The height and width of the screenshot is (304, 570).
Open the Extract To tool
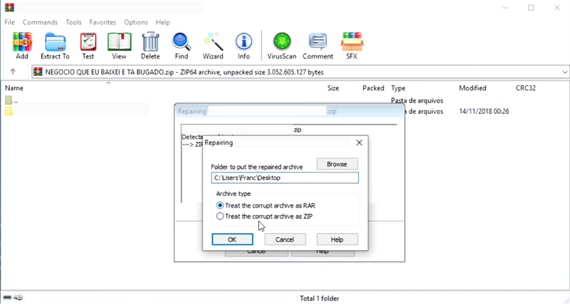(x=55, y=46)
